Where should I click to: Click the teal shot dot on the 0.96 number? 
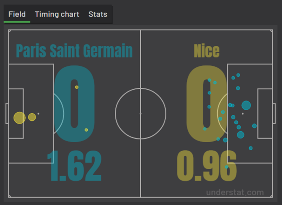227,167
